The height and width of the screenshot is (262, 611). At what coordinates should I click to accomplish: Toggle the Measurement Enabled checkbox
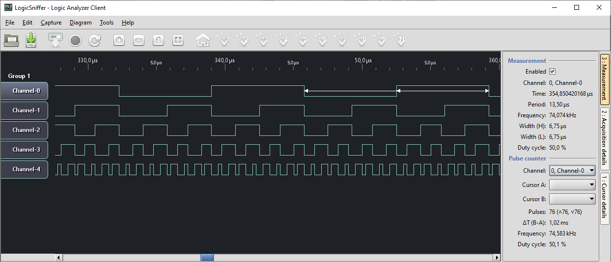(552, 72)
